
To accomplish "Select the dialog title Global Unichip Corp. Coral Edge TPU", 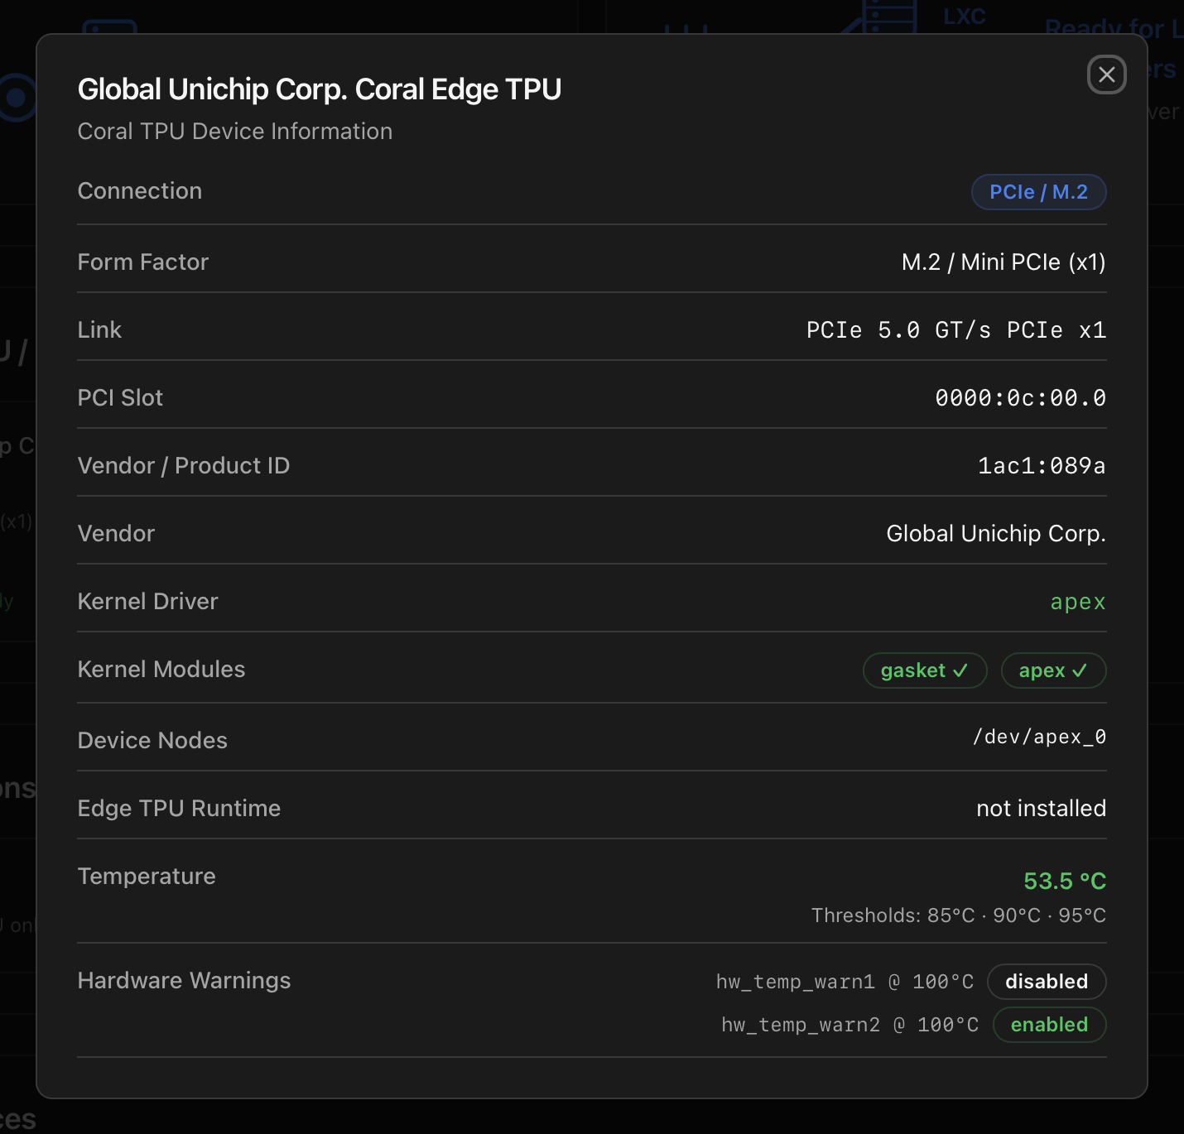I will tap(320, 89).
